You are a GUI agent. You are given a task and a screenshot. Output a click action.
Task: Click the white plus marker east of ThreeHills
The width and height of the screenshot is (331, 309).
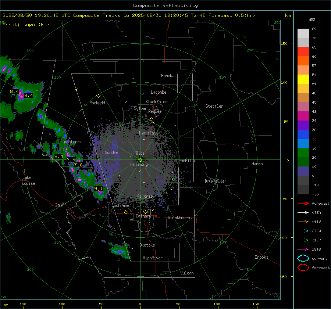208,148
